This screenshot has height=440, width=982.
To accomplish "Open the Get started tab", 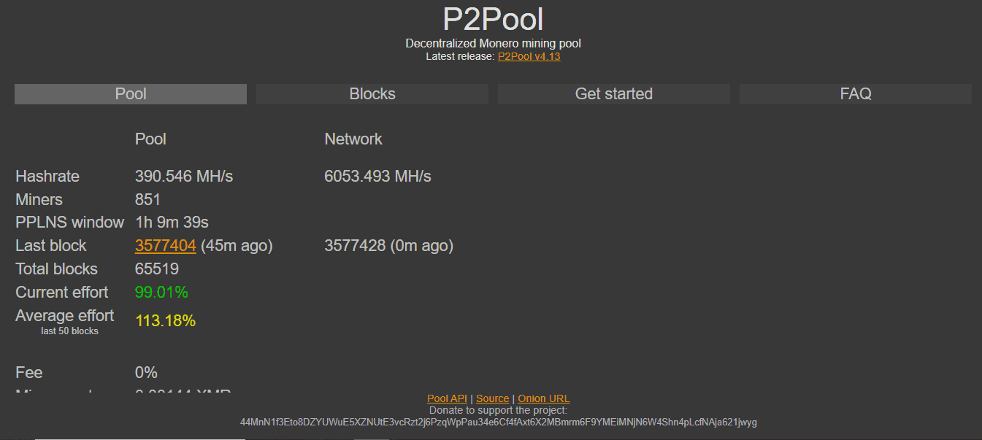I will pos(613,94).
